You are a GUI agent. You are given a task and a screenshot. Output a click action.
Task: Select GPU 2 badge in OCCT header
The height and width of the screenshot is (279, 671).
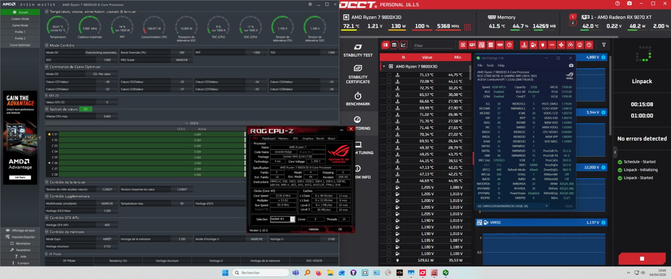click(573, 23)
